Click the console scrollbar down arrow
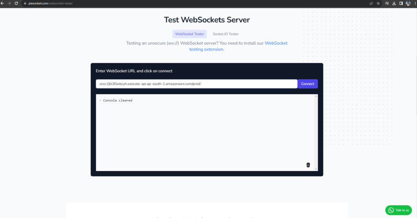 coord(316,169)
